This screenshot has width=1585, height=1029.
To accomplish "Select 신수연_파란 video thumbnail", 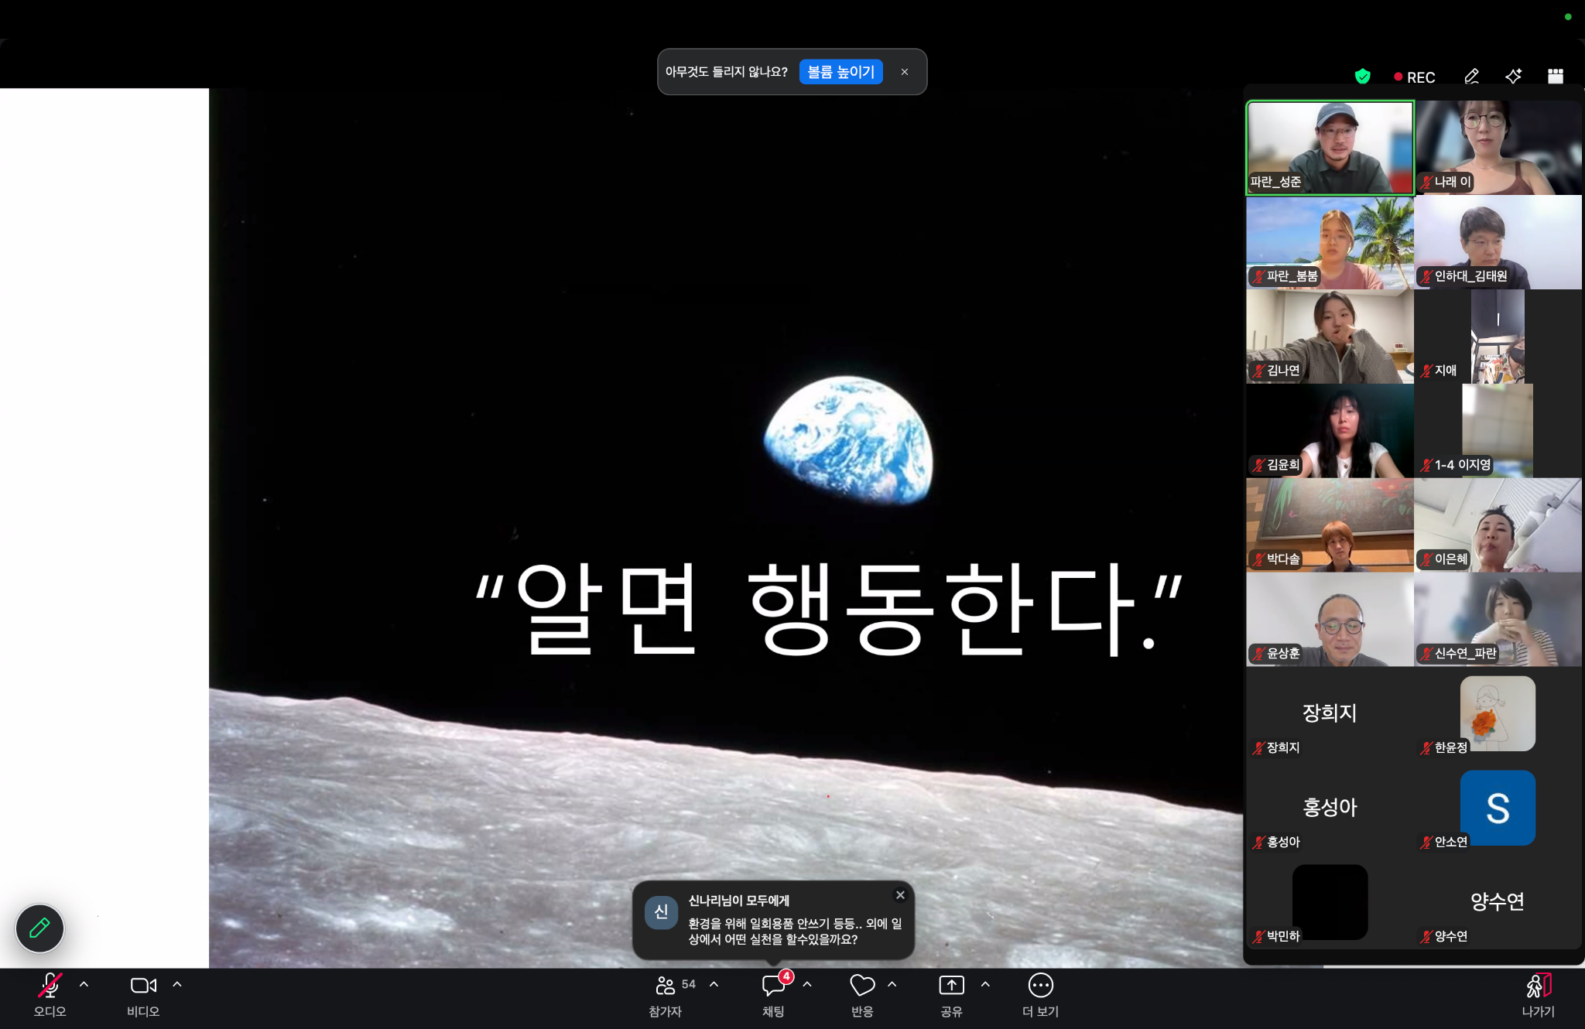I will (1498, 620).
